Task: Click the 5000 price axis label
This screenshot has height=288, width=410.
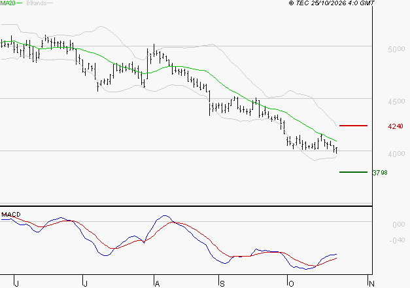Action: tap(396, 49)
